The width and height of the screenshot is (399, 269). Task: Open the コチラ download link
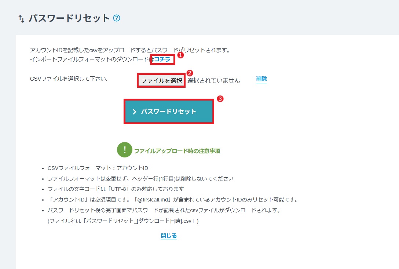[x=163, y=59]
